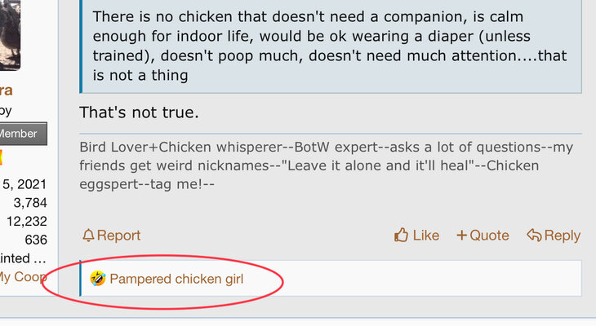Screen dimensions: 596x326
Task: Click the bell icon beside Report
Action: click(88, 236)
